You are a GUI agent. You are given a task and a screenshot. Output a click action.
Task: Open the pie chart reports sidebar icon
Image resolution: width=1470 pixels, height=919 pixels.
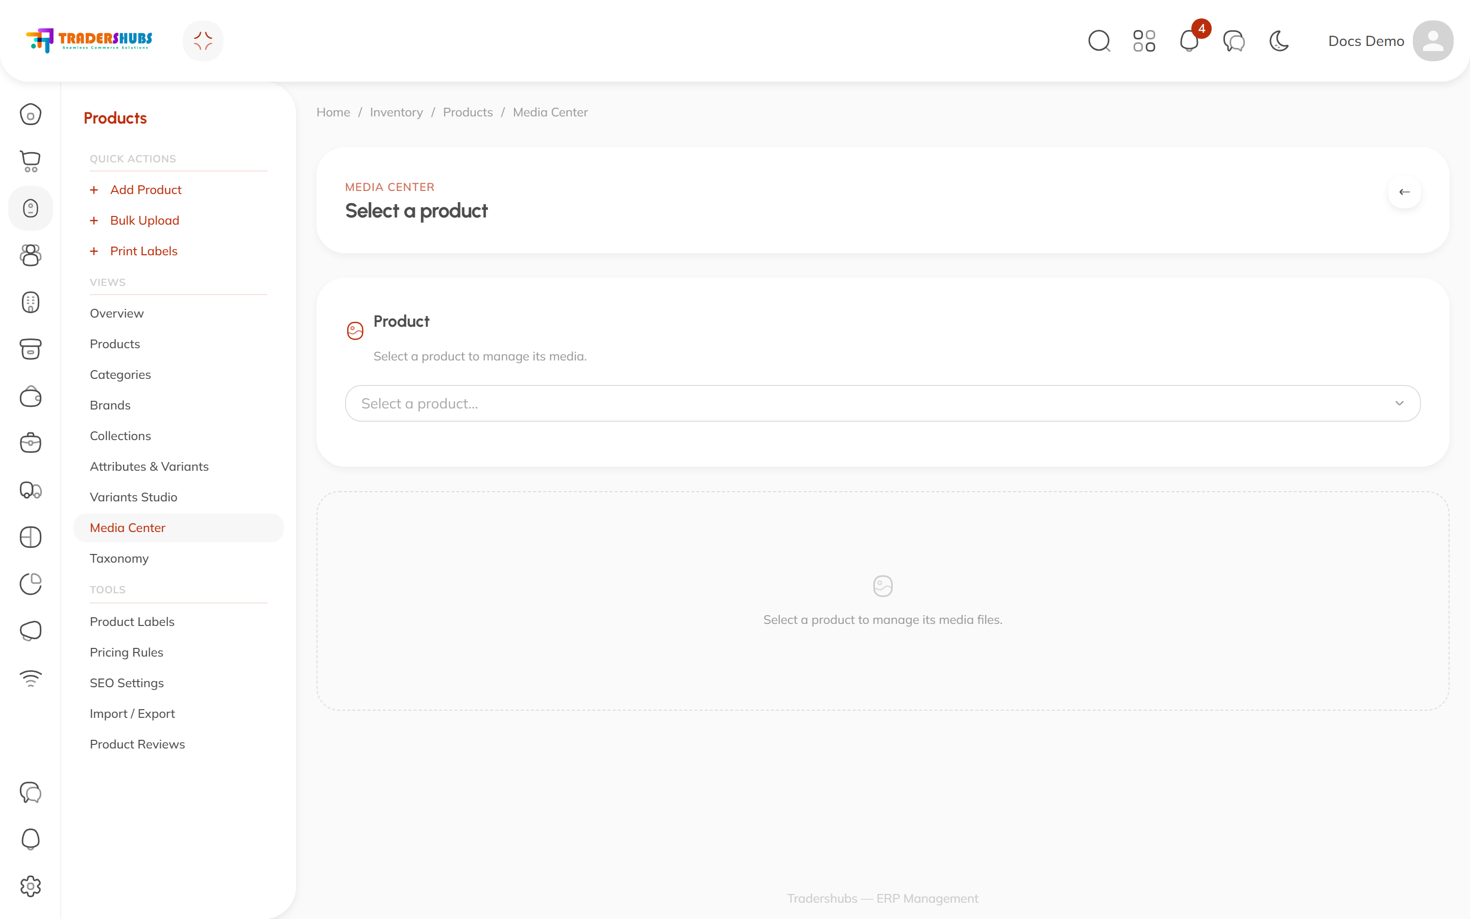click(x=31, y=584)
